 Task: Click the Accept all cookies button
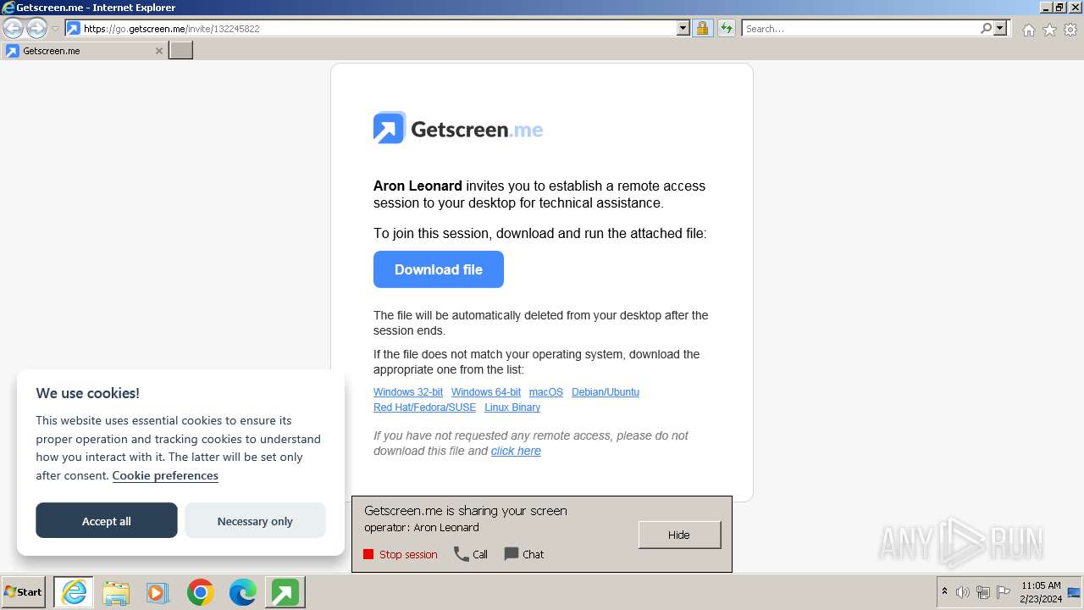tap(107, 521)
